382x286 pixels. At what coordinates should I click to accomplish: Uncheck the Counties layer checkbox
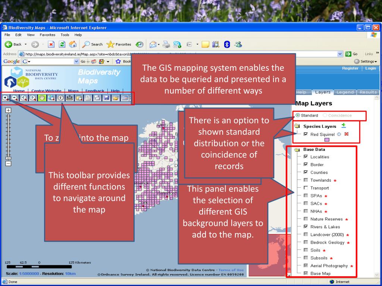306,172
